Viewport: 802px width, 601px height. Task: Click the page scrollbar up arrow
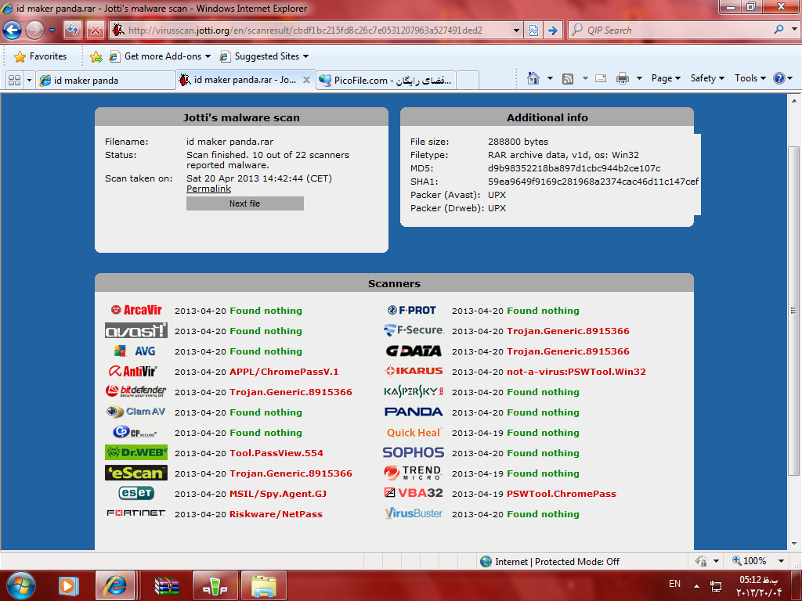(793, 101)
